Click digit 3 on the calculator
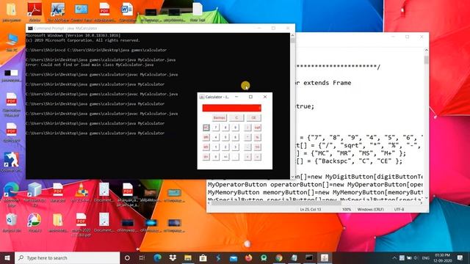470x264 pixels. click(236, 147)
